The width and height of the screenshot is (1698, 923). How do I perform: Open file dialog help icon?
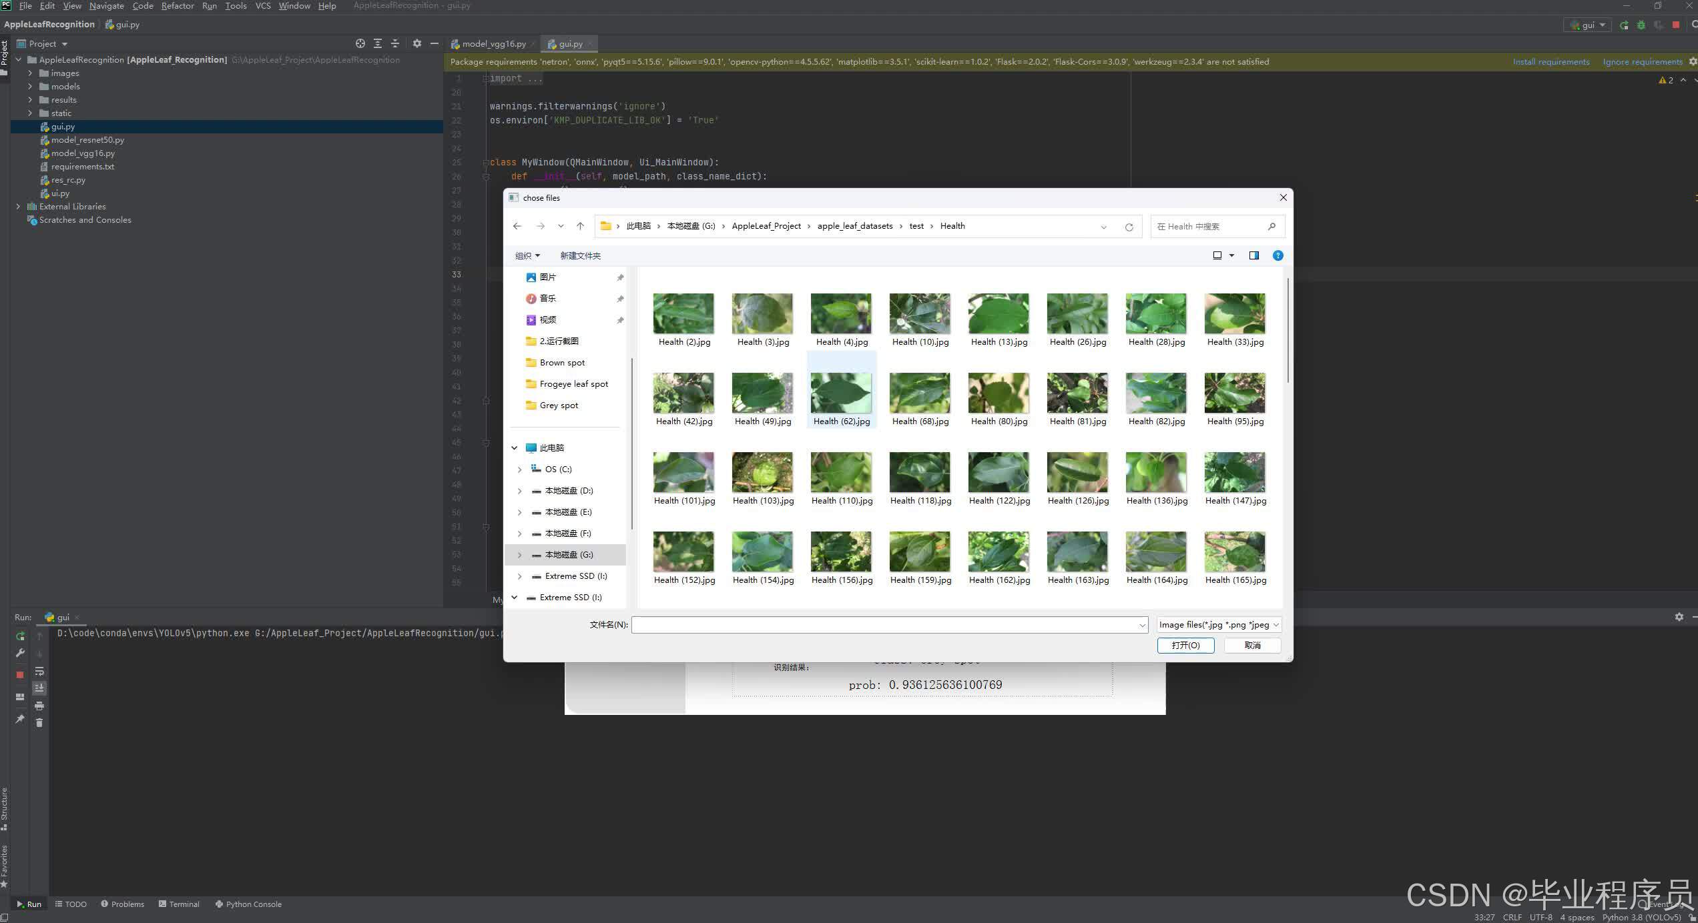tap(1278, 255)
